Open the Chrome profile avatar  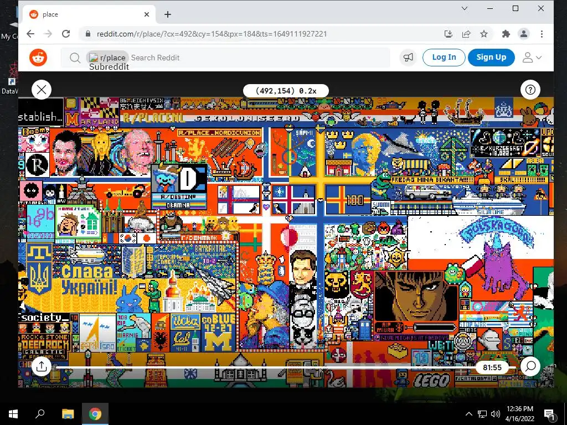click(524, 34)
